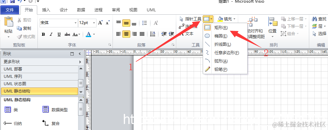Click the 选择 select arrow icon

(x=314, y=34)
